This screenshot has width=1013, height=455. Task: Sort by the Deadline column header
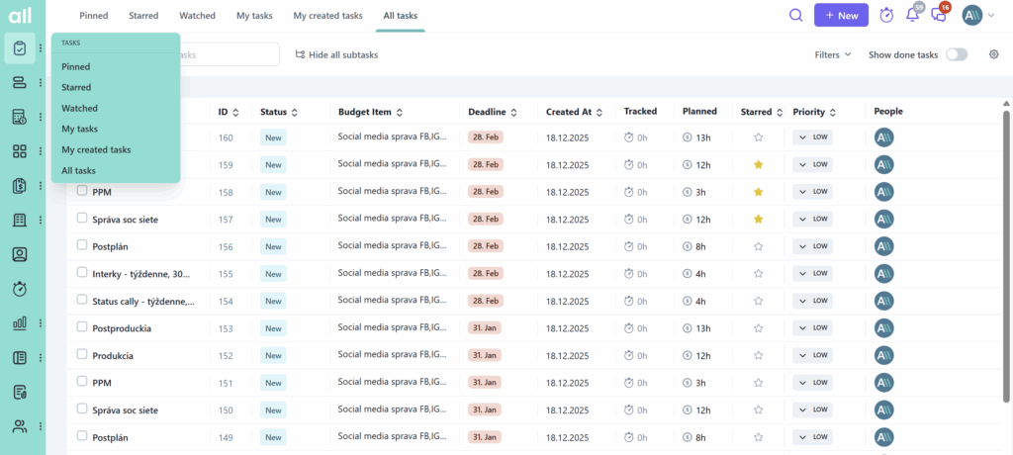pos(492,112)
